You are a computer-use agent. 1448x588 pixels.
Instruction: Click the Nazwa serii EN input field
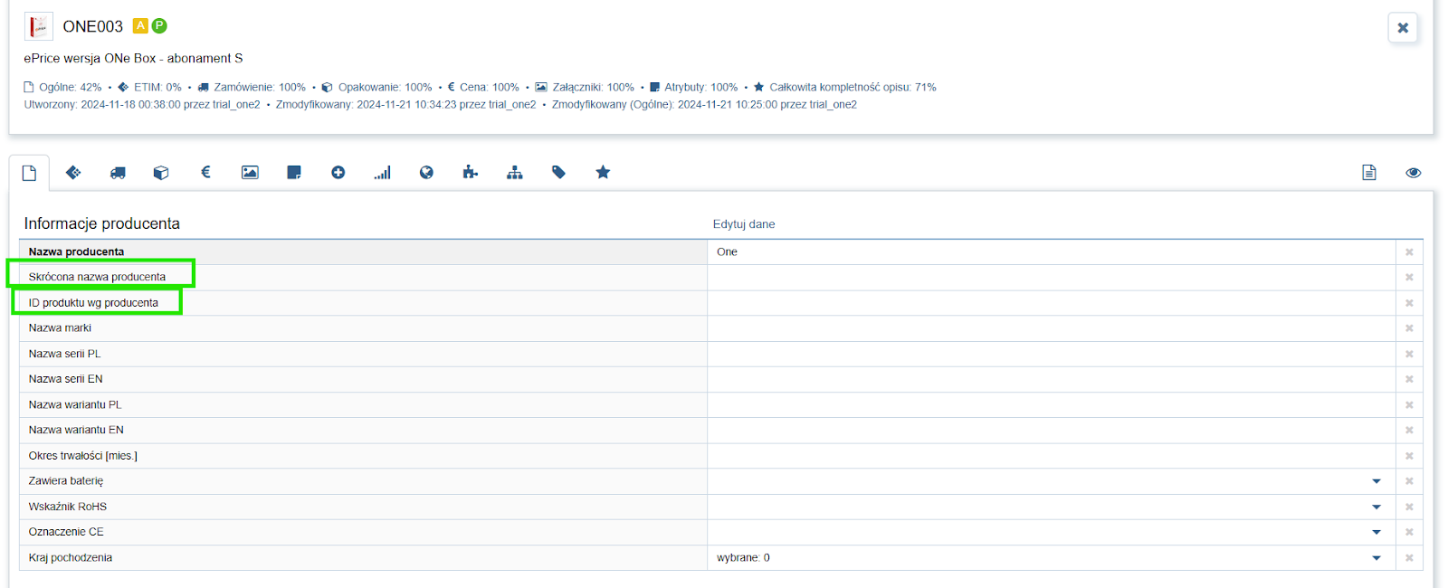1052,379
